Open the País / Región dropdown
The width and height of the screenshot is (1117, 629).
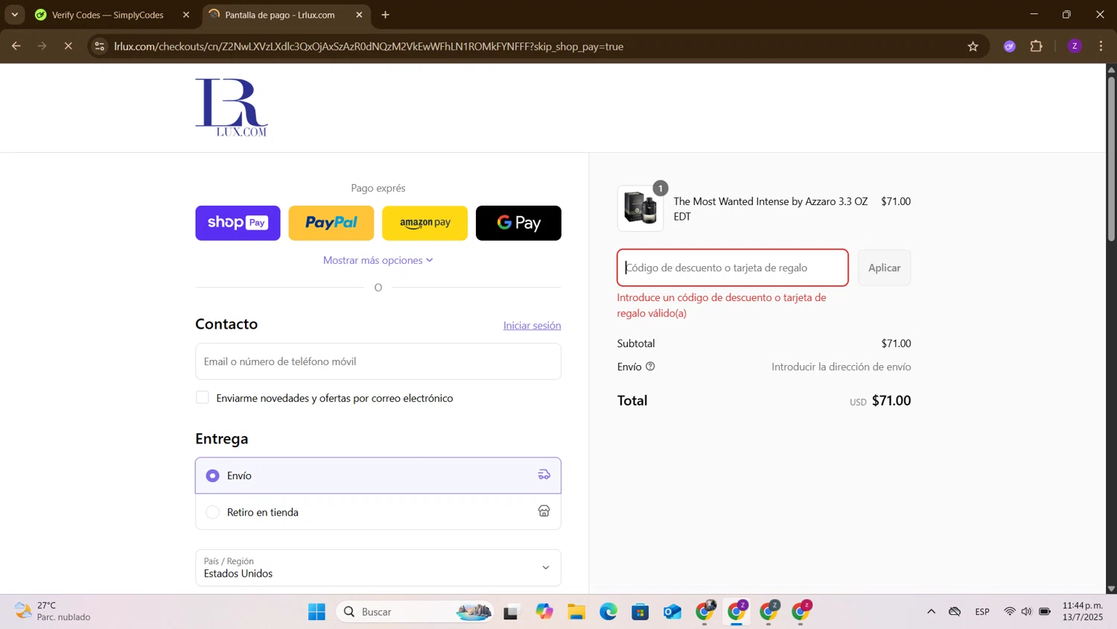coord(378,568)
